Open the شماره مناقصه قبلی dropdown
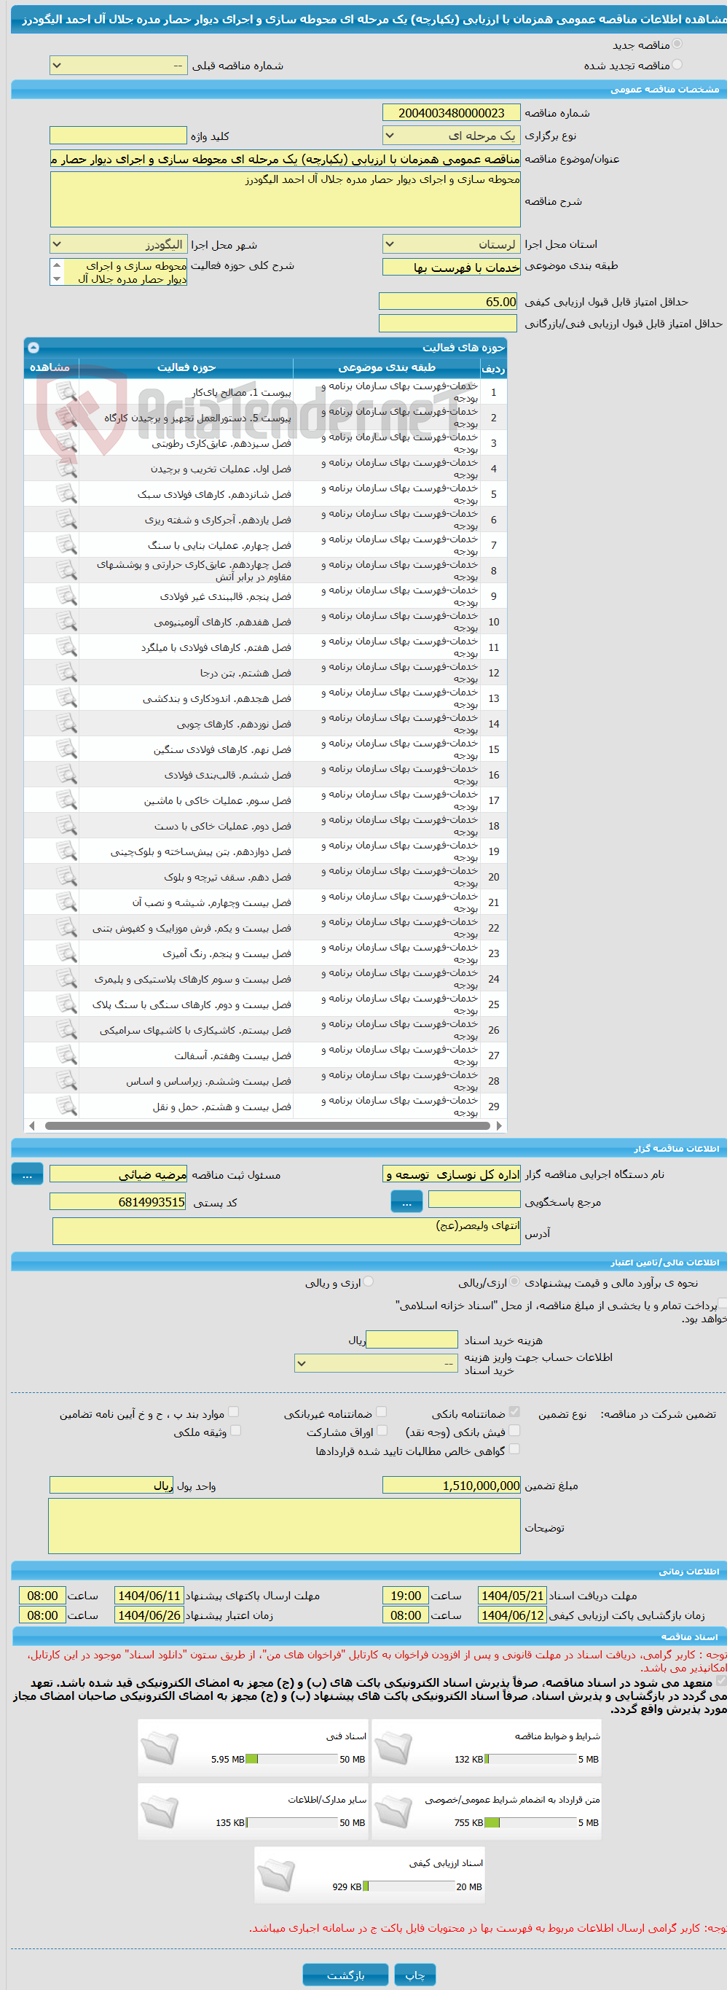The width and height of the screenshot is (727, 1990). (x=118, y=66)
